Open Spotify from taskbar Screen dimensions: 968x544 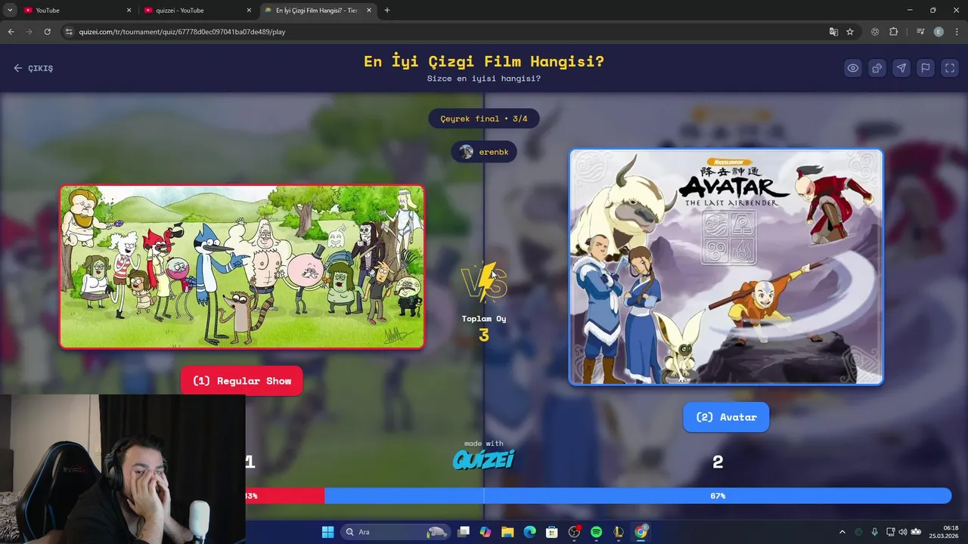click(597, 532)
